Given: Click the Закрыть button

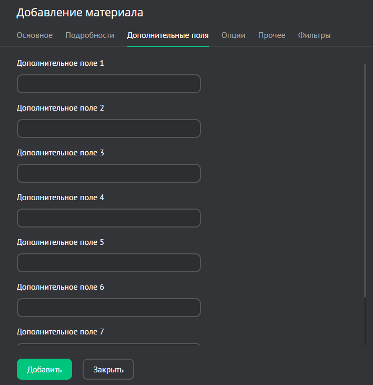Looking at the screenshot, I should click(108, 369).
